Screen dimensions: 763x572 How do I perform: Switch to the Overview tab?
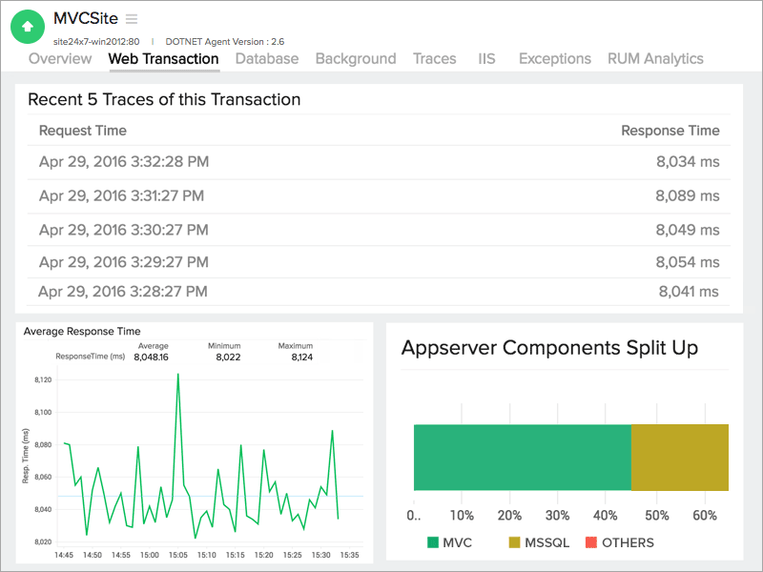59,59
